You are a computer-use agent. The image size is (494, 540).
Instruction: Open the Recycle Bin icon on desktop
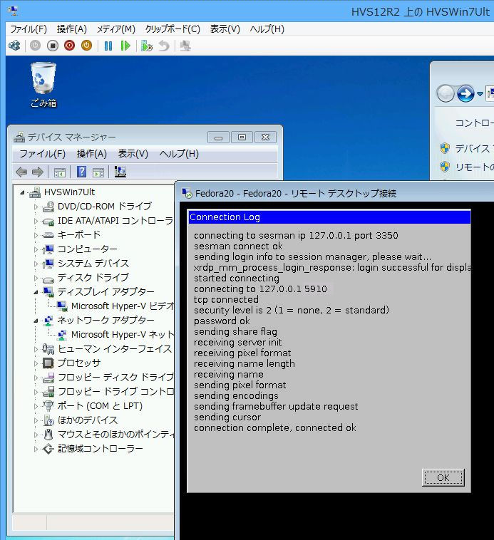(x=43, y=85)
